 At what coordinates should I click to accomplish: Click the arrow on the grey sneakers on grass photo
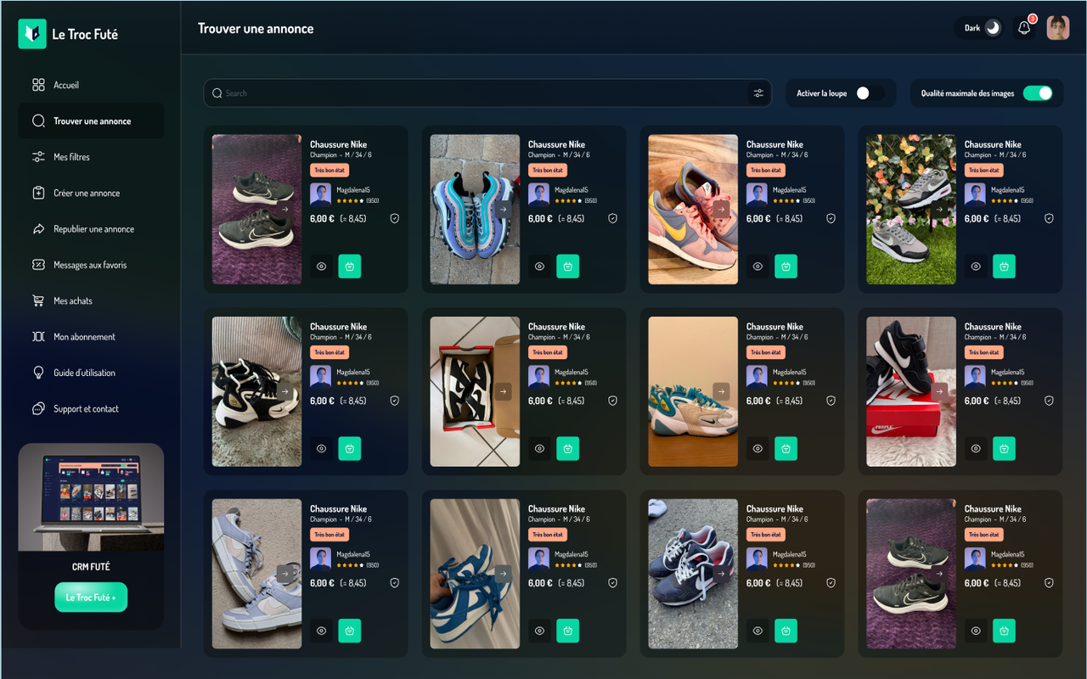coord(939,209)
